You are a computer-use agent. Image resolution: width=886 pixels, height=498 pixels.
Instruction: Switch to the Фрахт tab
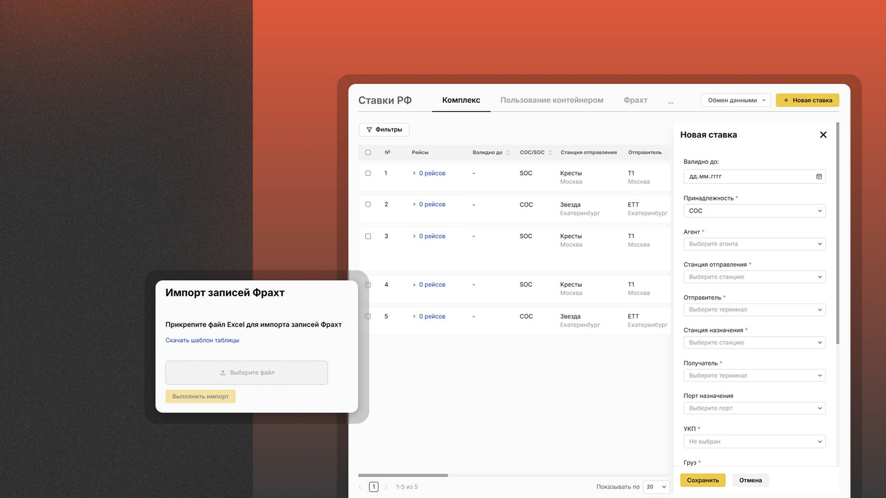(x=635, y=100)
